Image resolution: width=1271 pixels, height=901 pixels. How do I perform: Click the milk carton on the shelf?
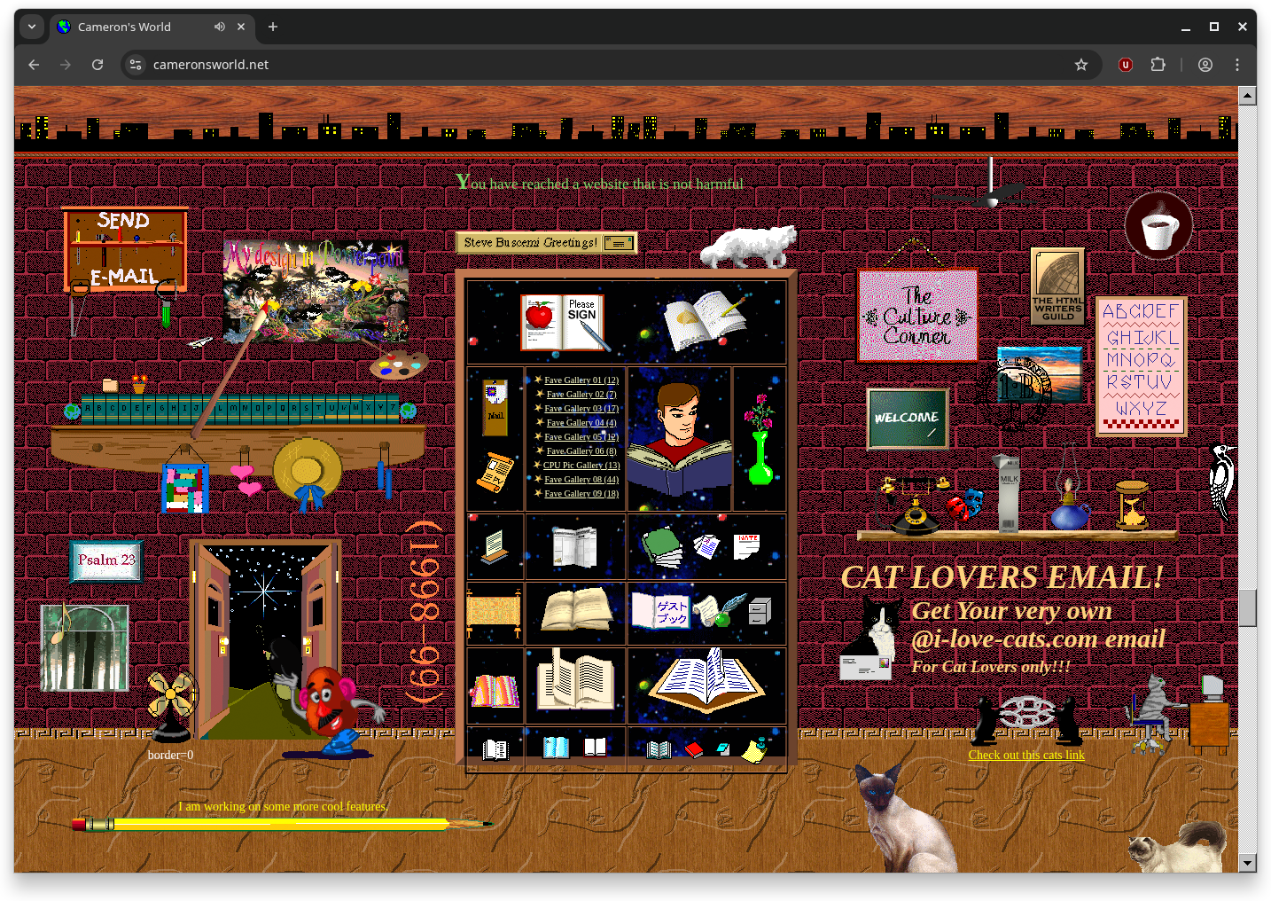click(1009, 494)
